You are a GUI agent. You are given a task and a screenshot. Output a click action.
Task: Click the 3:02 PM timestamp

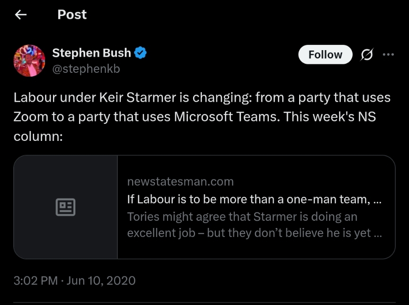tap(36, 280)
